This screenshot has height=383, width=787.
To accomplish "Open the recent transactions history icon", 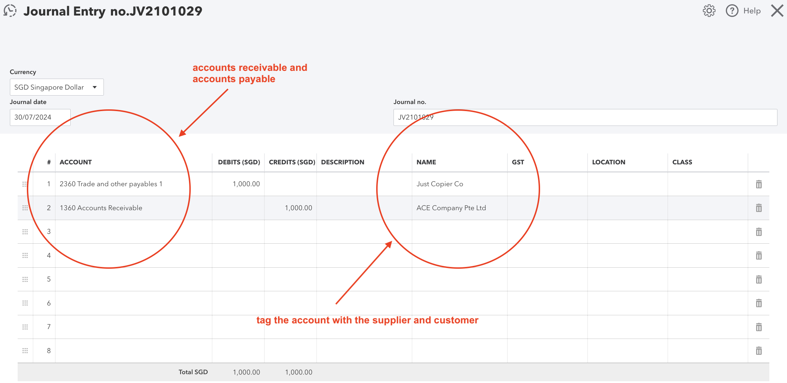I will click(10, 11).
